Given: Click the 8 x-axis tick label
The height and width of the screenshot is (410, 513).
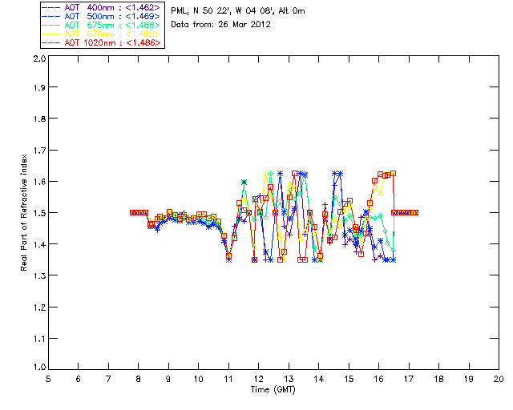Looking at the screenshot, I should (x=139, y=379).
